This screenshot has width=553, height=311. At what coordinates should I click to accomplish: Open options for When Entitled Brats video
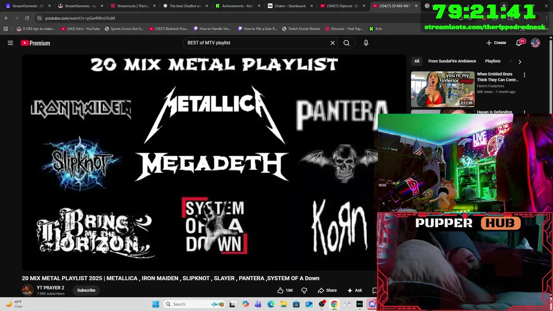point(524,75)
